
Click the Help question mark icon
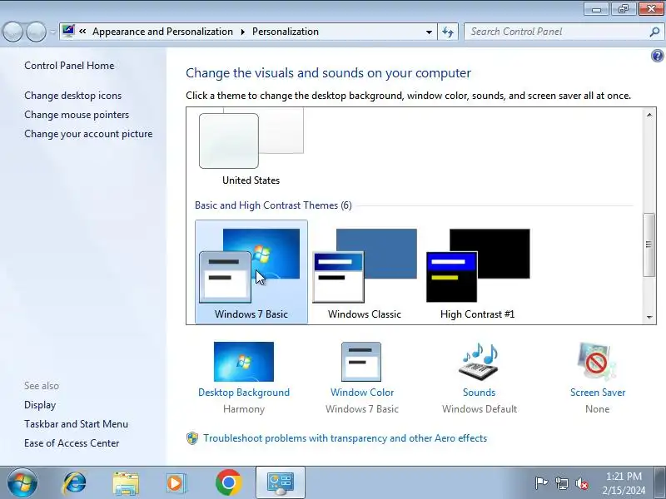point(657,56)
